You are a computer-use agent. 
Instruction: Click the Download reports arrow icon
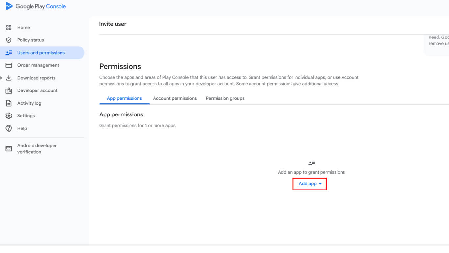point(9,78)
